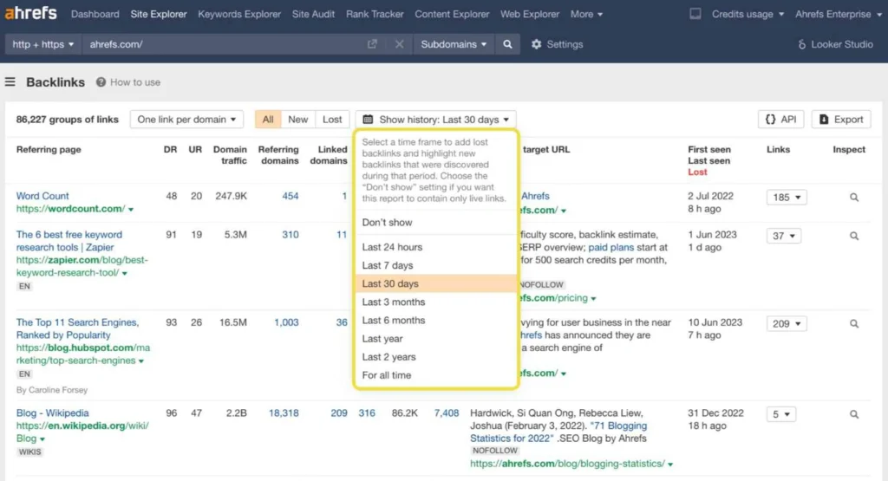The image size is (888, 481).
Task: Click the search magnifier button
Action: 507,44
